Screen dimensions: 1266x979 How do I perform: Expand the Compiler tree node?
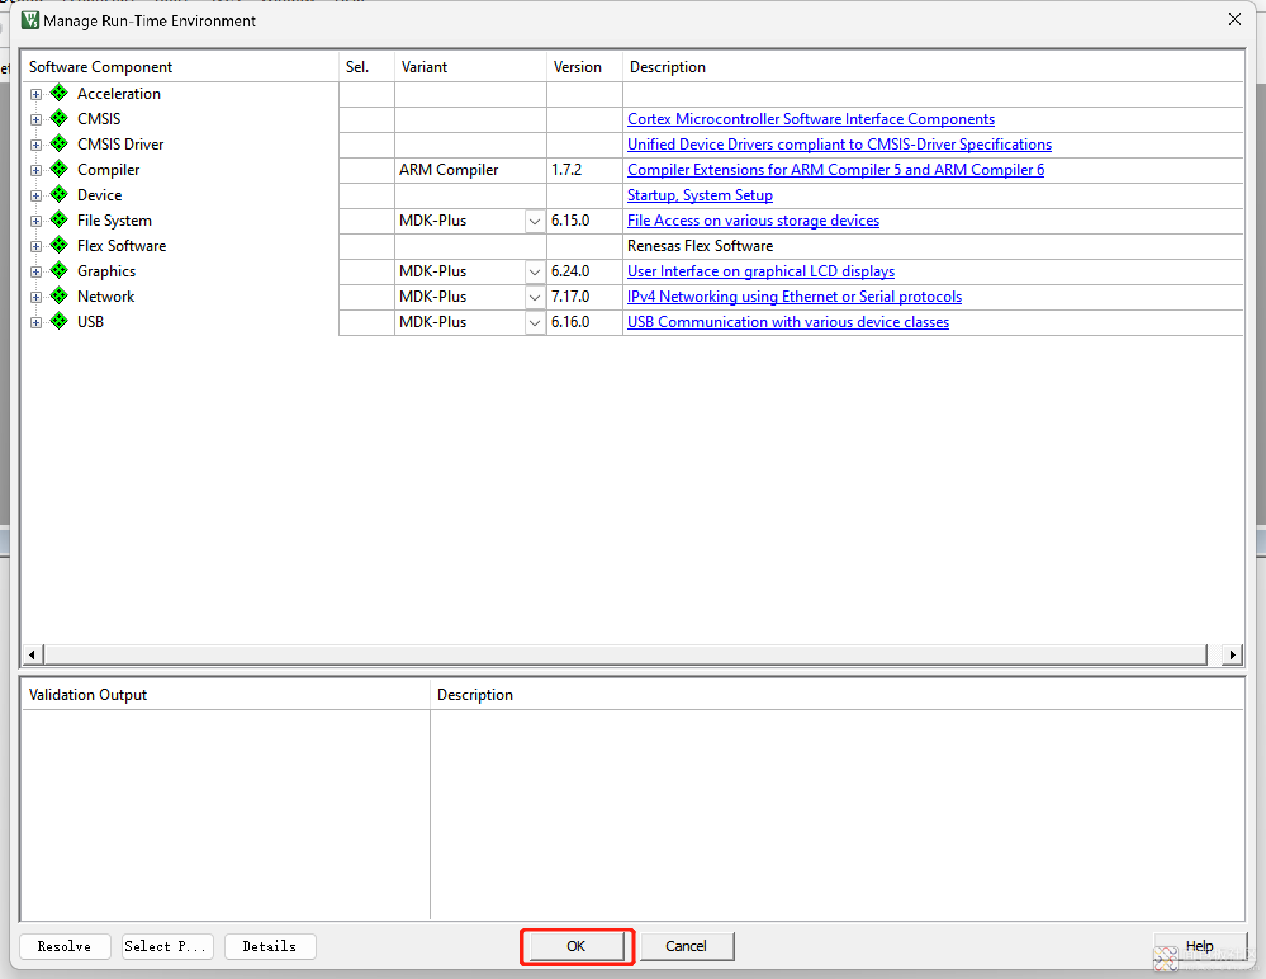pos(36,171)
